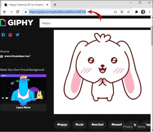Viewport: 153px width, 132px height.
Task: Open the Terms link
Action: (x=141, y=127)
